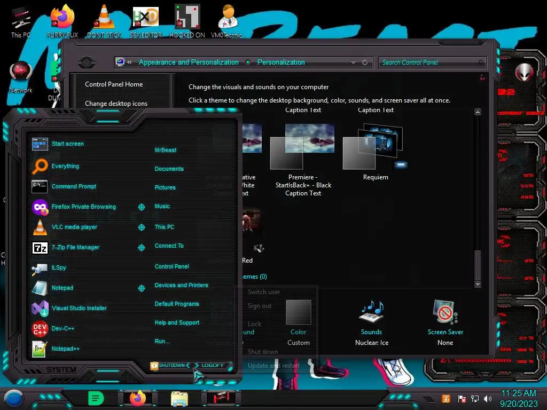
Task: Launch ILSpy from start menu
Action: tap(59, 267)
